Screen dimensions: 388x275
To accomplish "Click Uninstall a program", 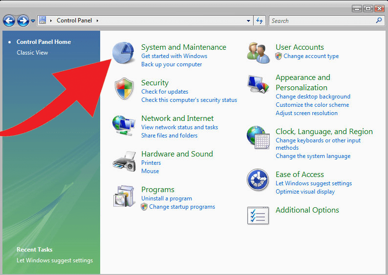I will (x=167, y=198).
